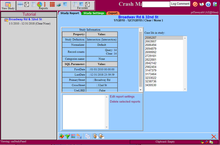Select case ID 3147379
The height and width of the screenshot is (145, 220).
[x=164, y=70]
